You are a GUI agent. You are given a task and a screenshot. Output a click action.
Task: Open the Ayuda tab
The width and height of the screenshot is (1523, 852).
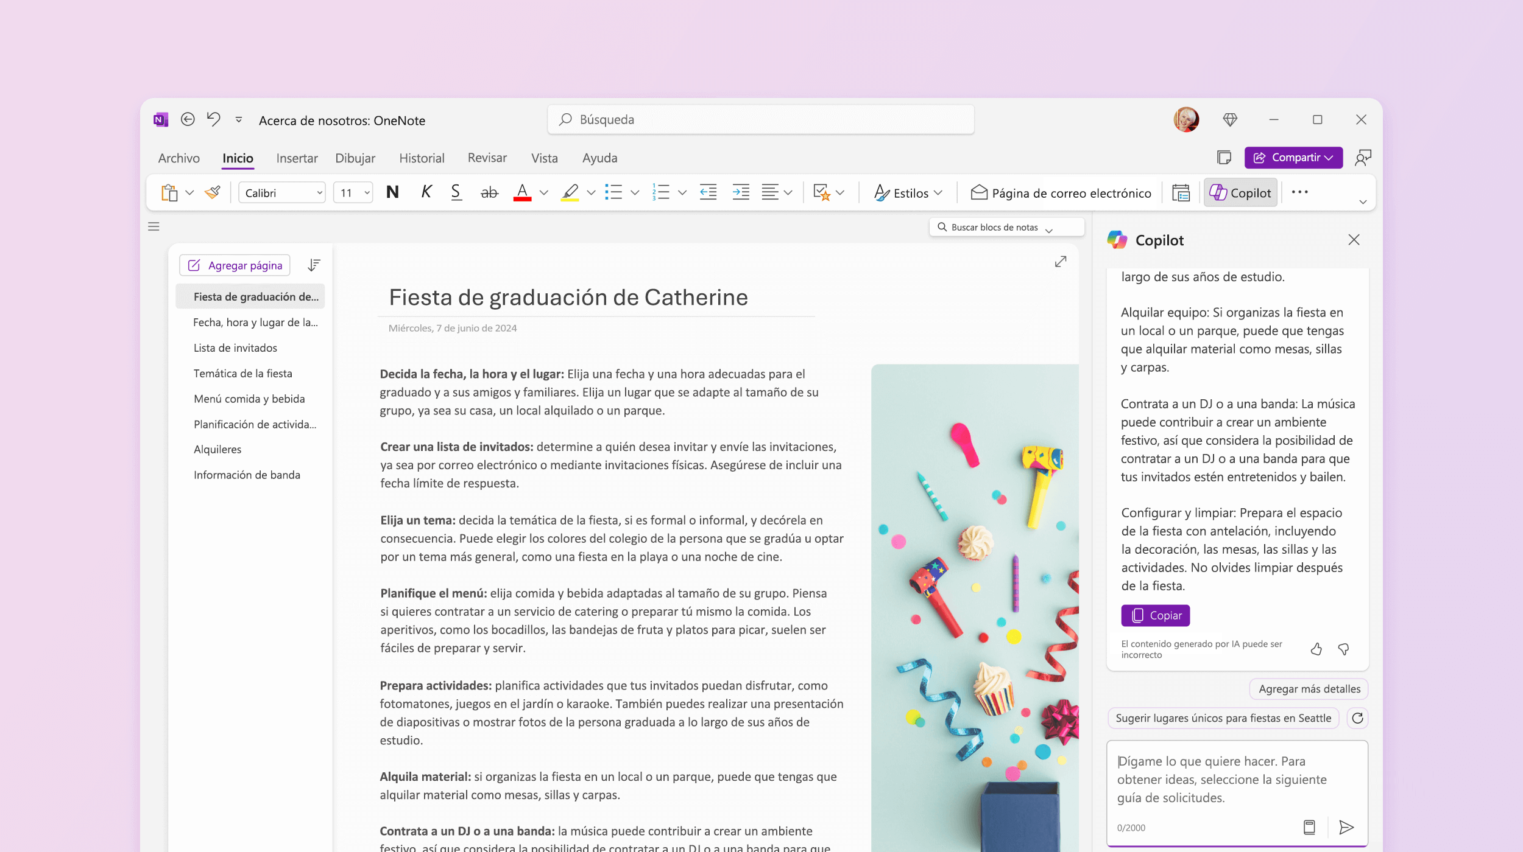coord(599,158)
